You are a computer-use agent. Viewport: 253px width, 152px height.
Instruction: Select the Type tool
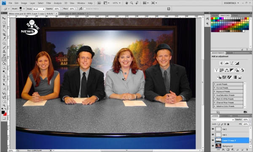(x=4, y=80)
